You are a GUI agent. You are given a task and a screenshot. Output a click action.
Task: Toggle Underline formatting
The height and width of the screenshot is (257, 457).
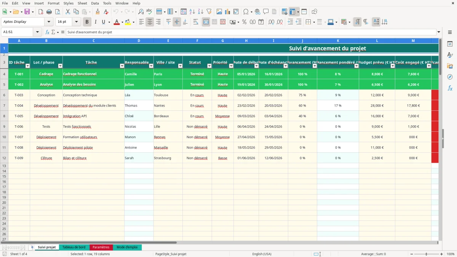coord(103,22)
